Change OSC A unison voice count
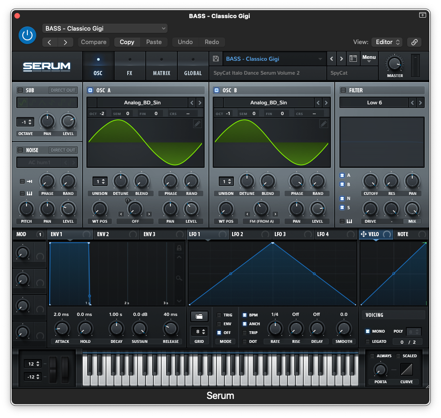 click(x=100, y=181)
